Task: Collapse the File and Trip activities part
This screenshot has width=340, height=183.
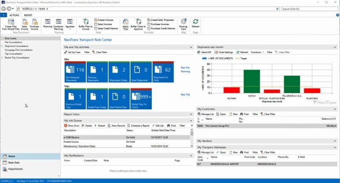Action: [191, 47]
